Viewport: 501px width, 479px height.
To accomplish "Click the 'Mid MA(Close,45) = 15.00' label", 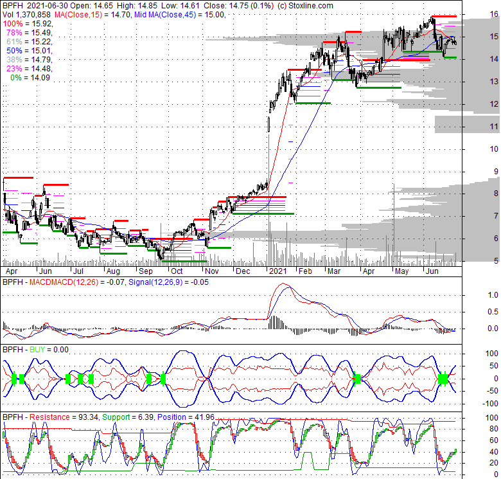I will pyautogui.click(x=180, y=14).
